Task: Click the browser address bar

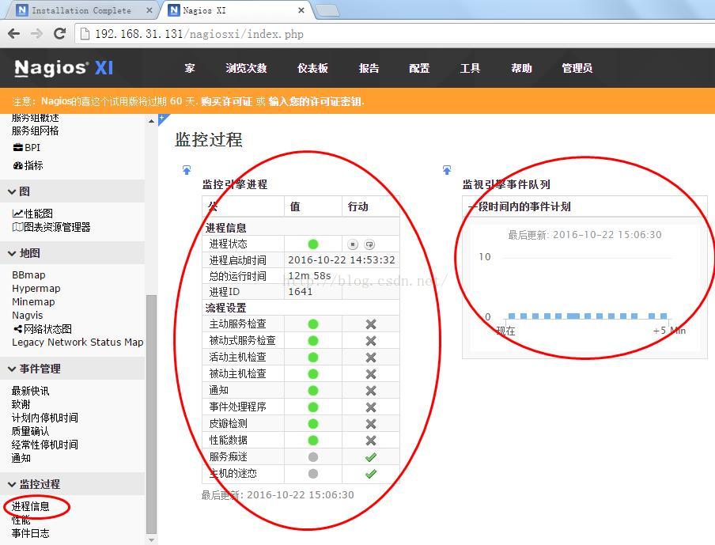Action: (x=395, y=34)
